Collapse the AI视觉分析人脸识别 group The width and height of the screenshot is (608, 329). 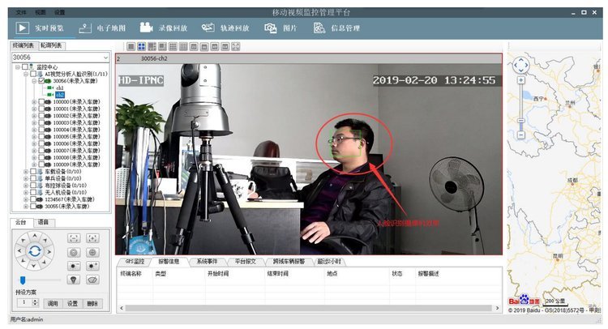(x=25, y=75)
